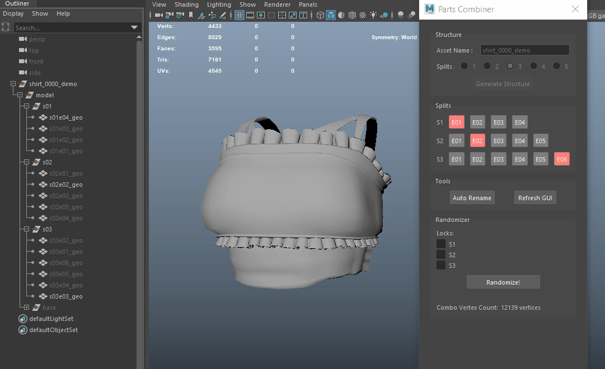Image resolution: width=605 pixels, height=369 pixels.
Task: Open the Outliner search filter dropdown arrow
Action: pos(134,27)
